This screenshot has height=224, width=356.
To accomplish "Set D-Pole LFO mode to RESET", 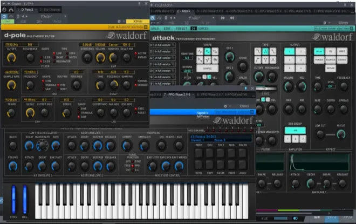I will coord(136,113).
